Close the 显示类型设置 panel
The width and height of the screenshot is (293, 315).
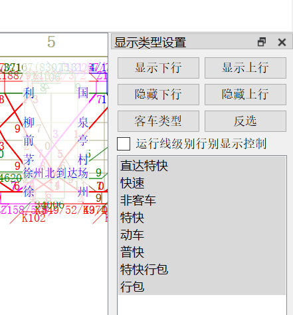[x=282, y=42]
